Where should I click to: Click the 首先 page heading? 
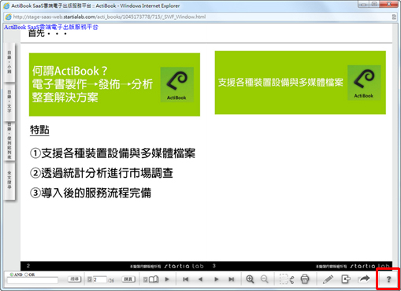(x=47, y=33)
